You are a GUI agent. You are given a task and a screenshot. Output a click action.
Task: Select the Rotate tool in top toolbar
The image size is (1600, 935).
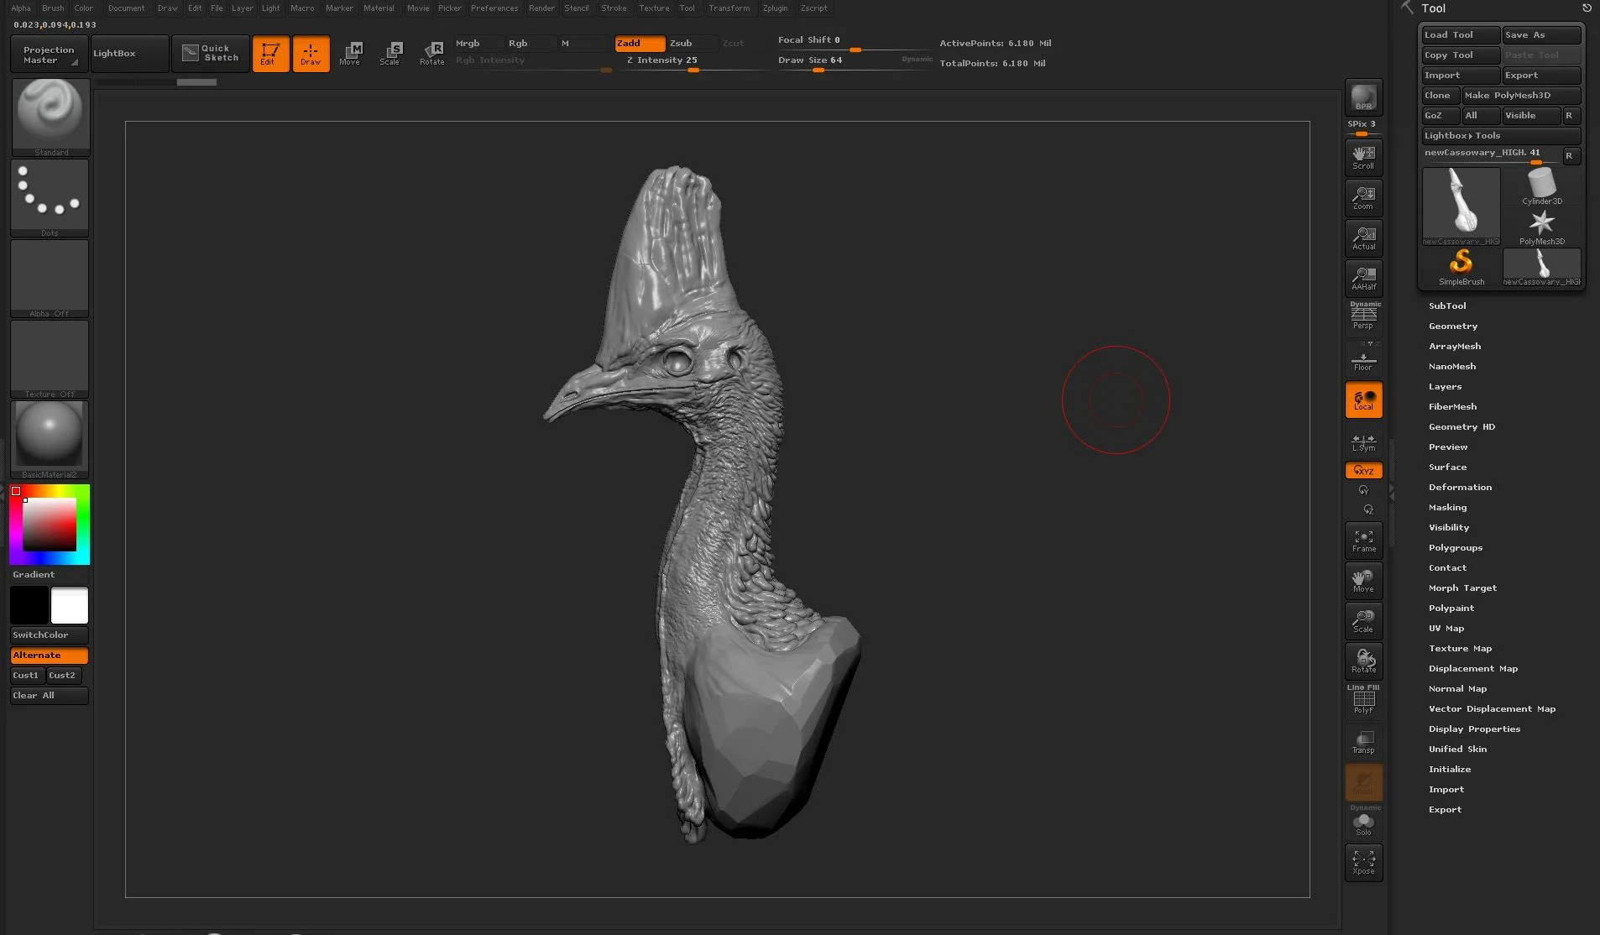(x=431, y=53)
